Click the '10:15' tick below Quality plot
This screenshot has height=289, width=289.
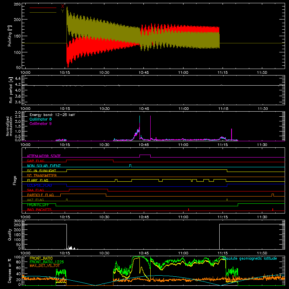click(x=65, y=253)
